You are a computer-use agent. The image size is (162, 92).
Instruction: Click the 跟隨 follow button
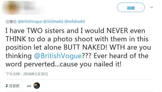click(131, 7)
